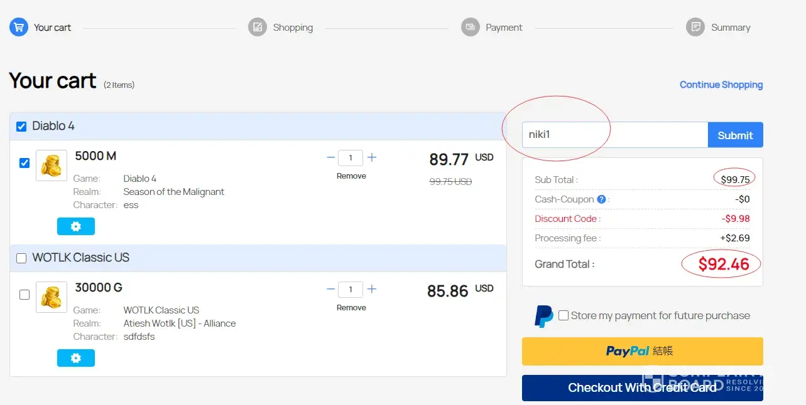Increase quantity of 5000 M item

(x=372, y=157)
